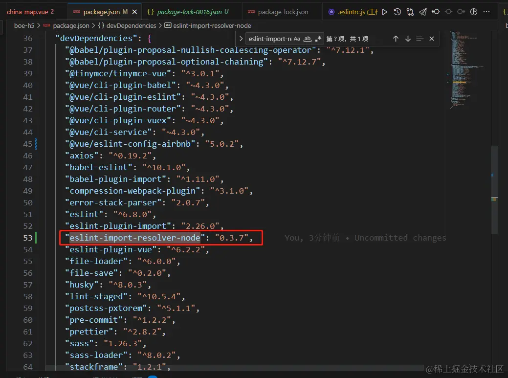The height and width of the screenshot is (378, 508).
Task: Go to next match arrow
Action: point(408,39)
